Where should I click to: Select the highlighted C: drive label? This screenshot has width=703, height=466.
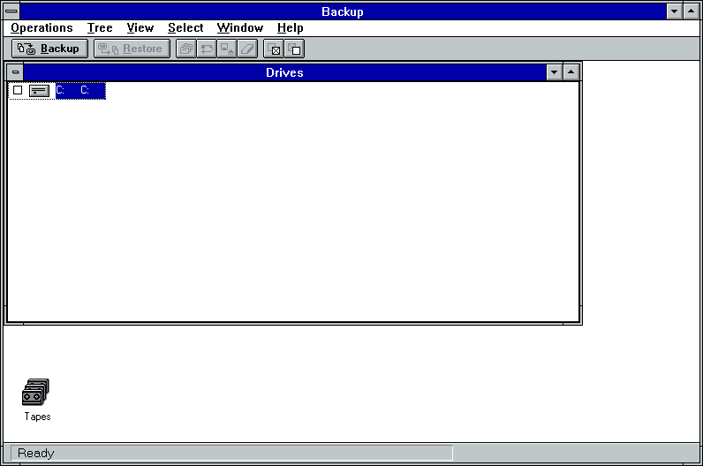(80, 90)
